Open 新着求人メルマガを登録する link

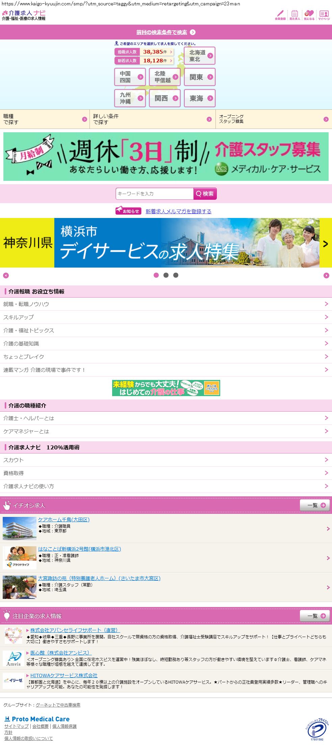click(178, 211)
